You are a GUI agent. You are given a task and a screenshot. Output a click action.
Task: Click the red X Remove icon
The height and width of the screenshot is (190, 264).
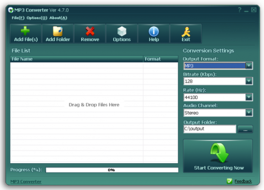[90, 31]
